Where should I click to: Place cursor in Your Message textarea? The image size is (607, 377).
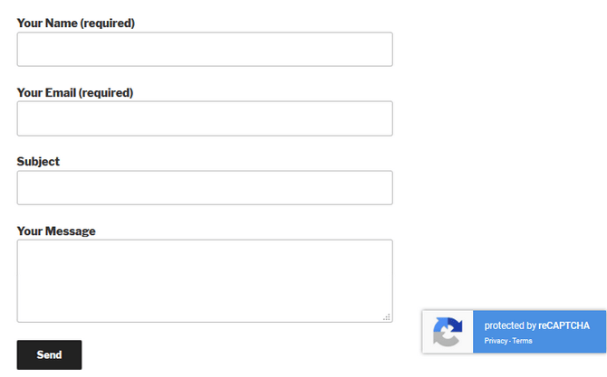tap(205, 280)
